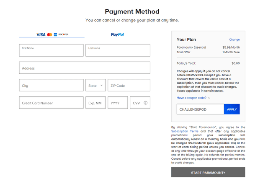The width and height of the screenshot is (268, 179).
Task: Open the Change plan link
Action: click(234, 39)
